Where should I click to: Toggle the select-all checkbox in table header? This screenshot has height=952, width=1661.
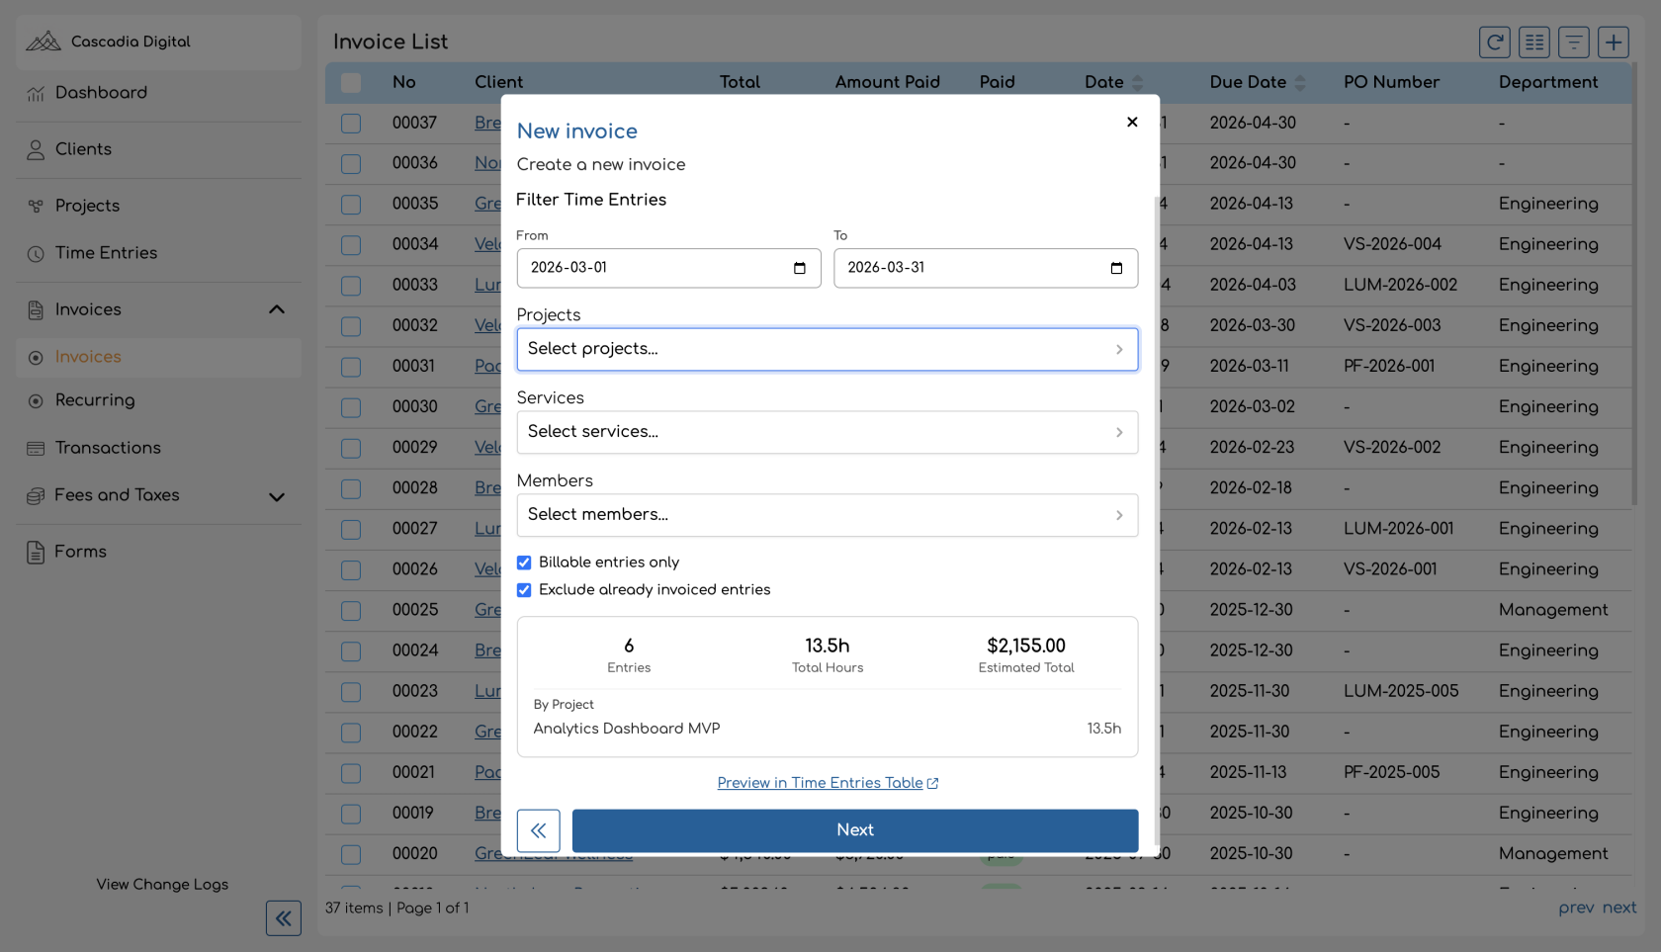coord(351,83)
